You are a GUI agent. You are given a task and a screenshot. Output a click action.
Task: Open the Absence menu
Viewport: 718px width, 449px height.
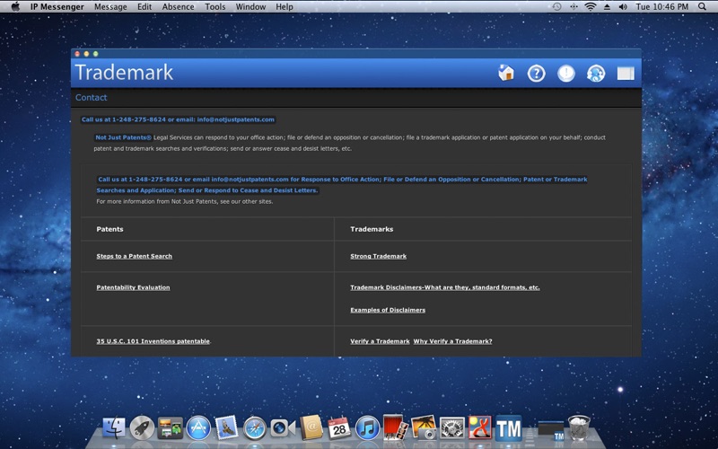(178, 7)
